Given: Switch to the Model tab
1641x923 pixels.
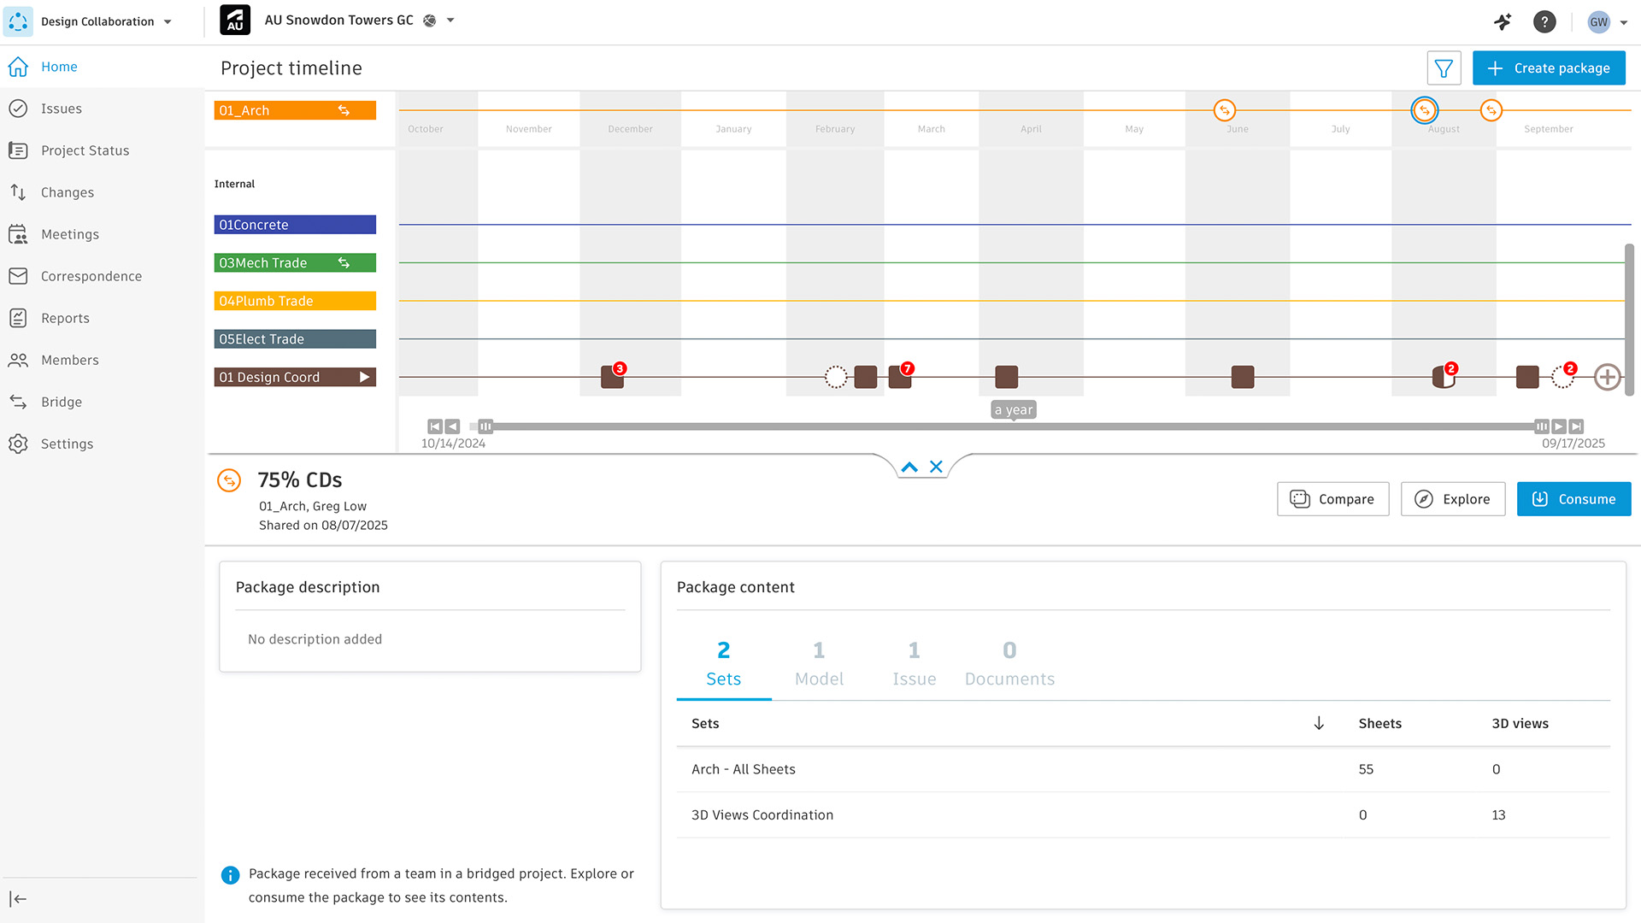Looking at the screenshot, I should [x=819, y=664].
